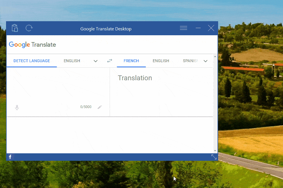Open the hamburger menu in title bar
Image resolution: width=283 pixels, height=188 pixels.
click(x=183, y=28)
